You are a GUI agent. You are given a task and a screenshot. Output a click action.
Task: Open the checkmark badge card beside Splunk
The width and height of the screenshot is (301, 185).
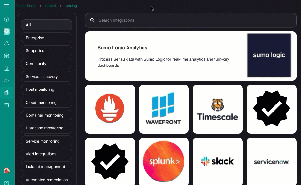(110, 161)
